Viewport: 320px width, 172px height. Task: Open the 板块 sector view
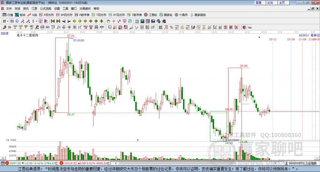[20, 15]
